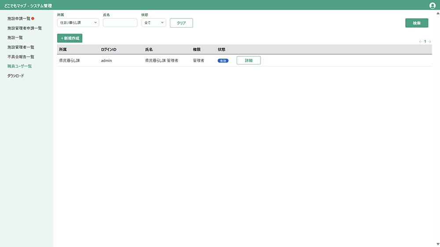440x247 pixels.
Task: Open the 状態 status dropdown
Action: click(154, 23)
